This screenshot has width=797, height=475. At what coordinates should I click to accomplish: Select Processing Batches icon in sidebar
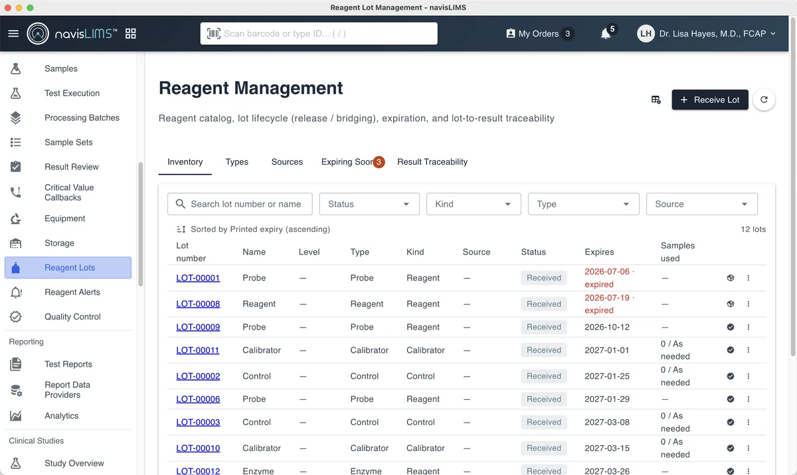(x=16, y=118)
